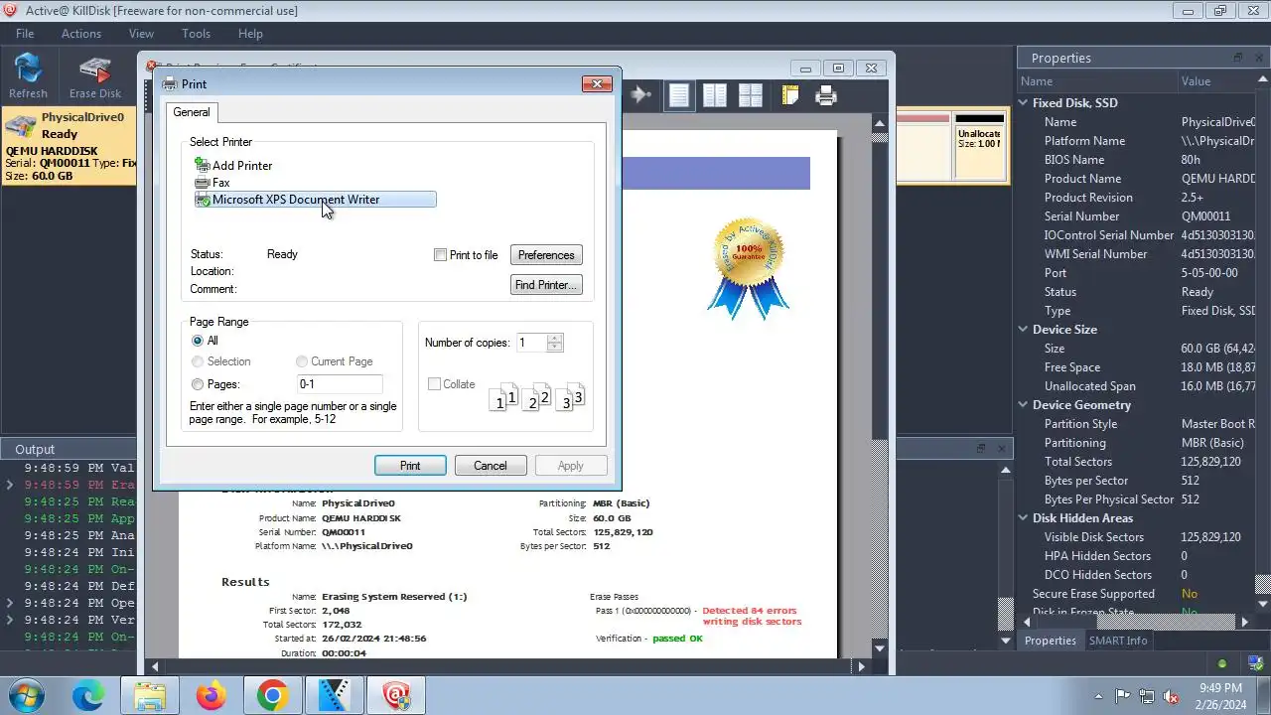Click the Unallocated partition block
Screen dimensions: 1271x715
click(x=980, y=147)
